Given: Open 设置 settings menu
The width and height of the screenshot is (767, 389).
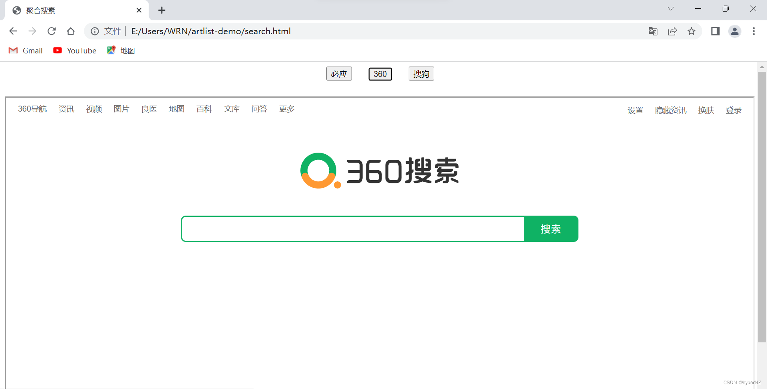Looking at the screenshot, I should point(636,110).
